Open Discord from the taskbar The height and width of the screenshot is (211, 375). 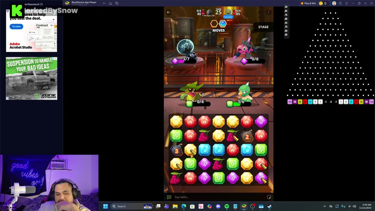point(218,206)
